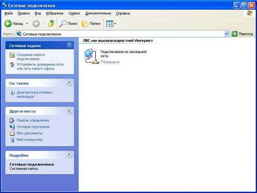Image resolution: width=257 pixels, height=193 pixels.
Task: Click the network diagnostics info icon
Action: click(x=12, y=93)
